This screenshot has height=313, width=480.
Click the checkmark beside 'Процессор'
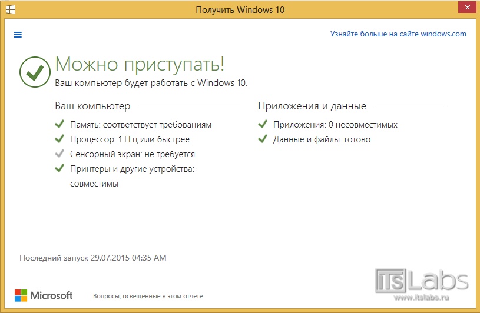59,138
